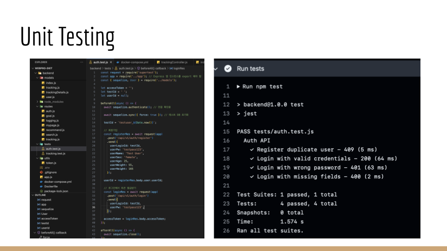Click the .gitignore file icon in Explorer

[x=41, y=172]
